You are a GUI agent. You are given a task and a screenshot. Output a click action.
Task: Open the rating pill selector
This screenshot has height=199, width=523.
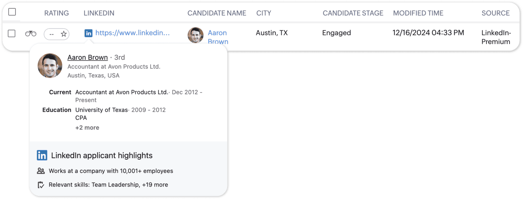[57, 34]
